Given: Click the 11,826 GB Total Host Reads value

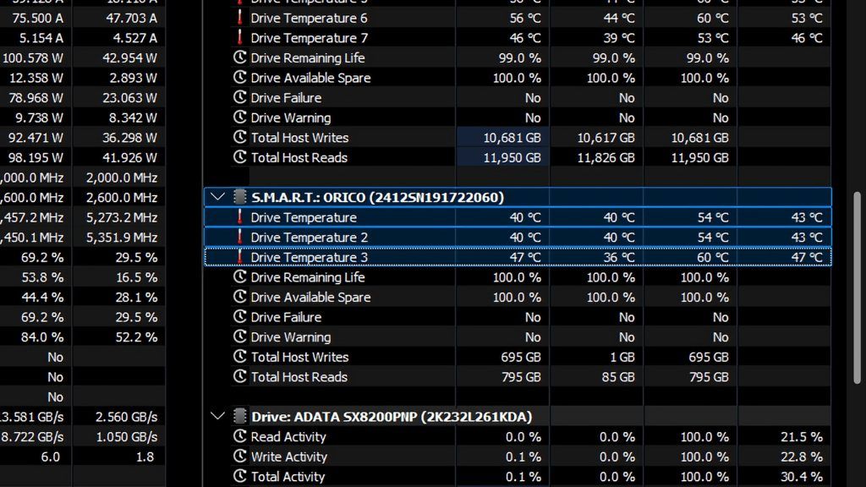Looking at the screenshot, I should [606, 157].
